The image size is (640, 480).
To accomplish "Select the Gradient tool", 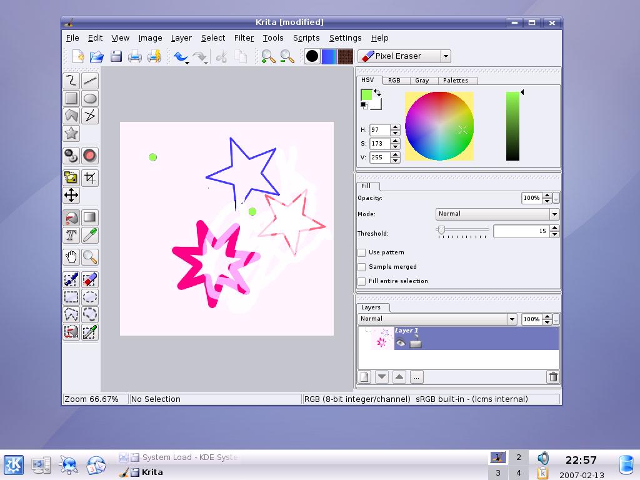I will pyautogui.click(x=90, y=217).
